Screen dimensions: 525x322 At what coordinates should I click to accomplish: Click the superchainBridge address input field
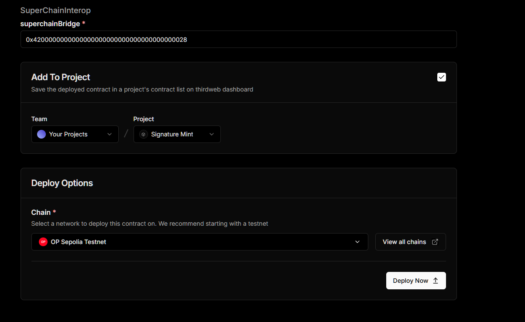coord(238,39)
